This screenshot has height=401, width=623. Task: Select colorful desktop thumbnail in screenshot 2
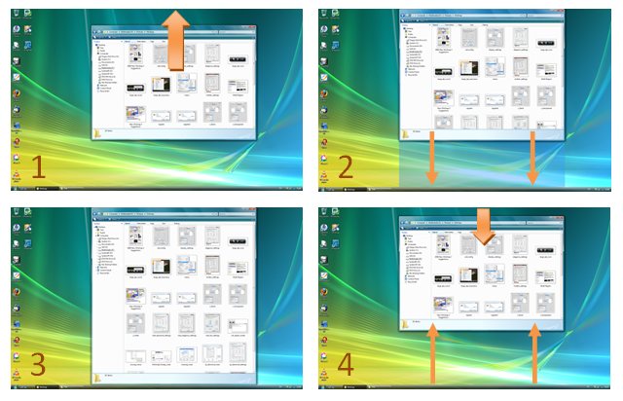[x=444, y=97]
